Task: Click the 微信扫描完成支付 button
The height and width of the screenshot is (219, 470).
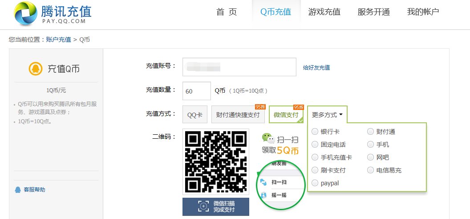Action: click(216, 207)
